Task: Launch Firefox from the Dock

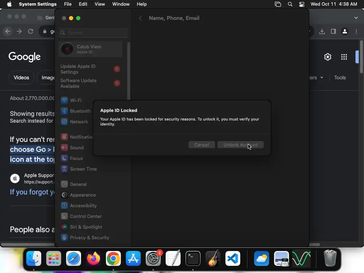Action: 93,258
